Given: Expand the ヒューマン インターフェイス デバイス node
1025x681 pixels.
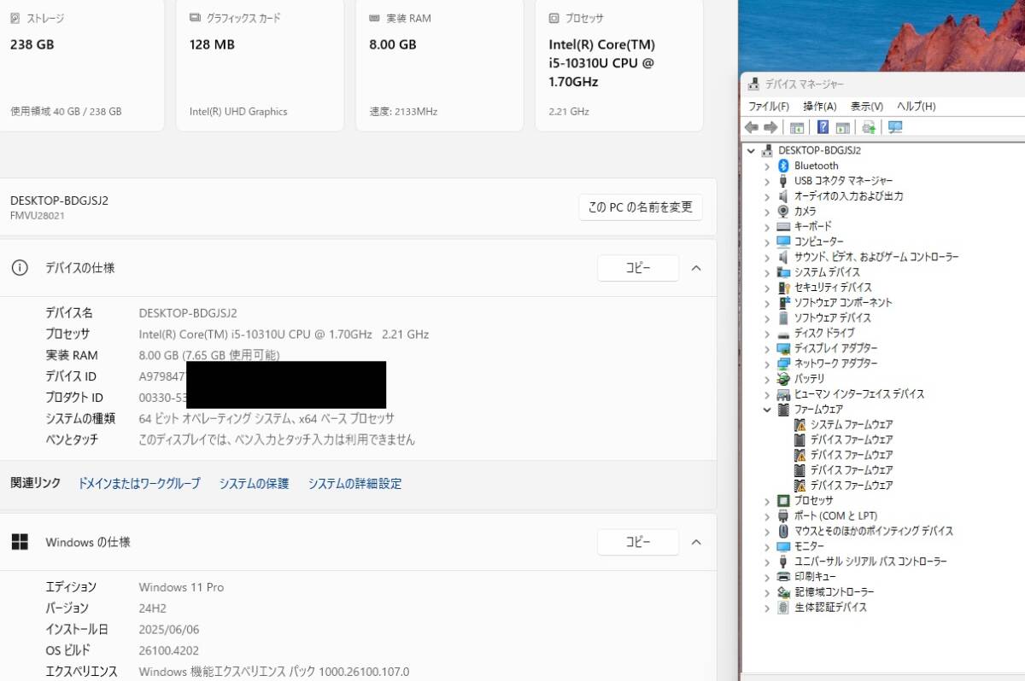Looking at the screenshot, I should click(x=767, y=394).
